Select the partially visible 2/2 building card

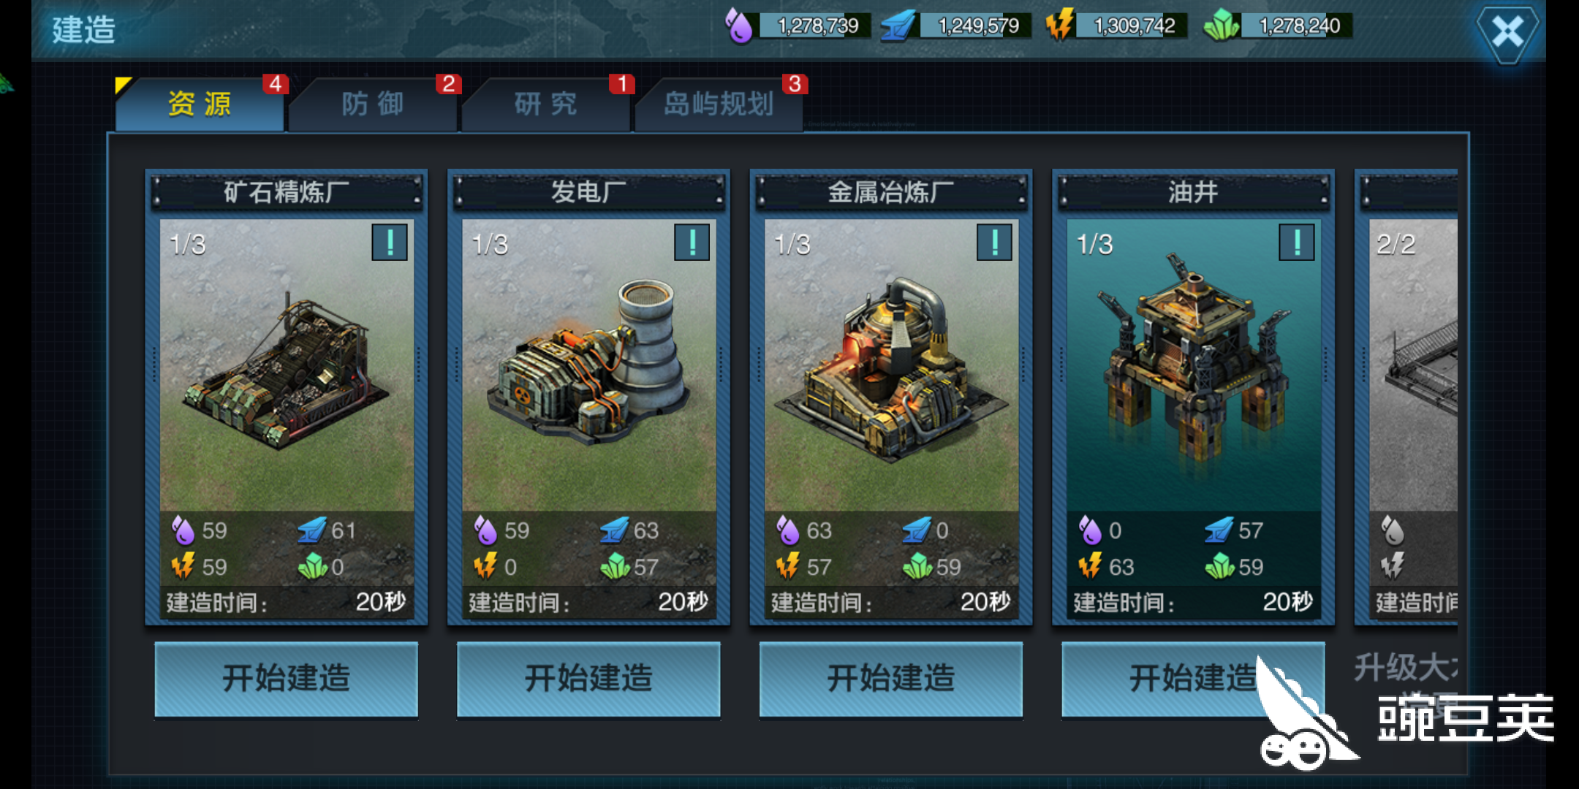tap(1406, 397)
